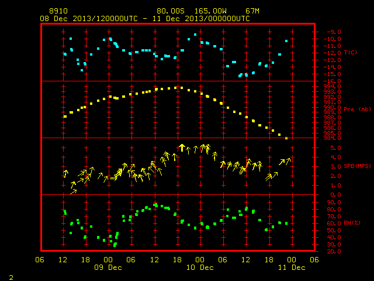Click the last cyan temperature point near -10
This screenshot has width=374, height=281.
click(x=286, y=41)
